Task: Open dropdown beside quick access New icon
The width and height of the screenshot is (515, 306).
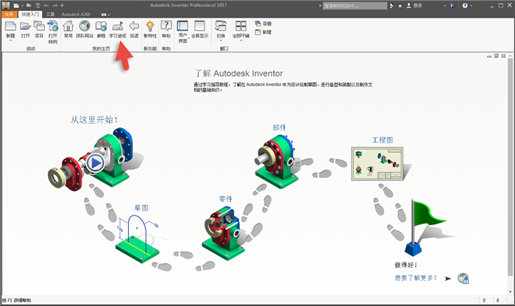Action: coord(22,6)
